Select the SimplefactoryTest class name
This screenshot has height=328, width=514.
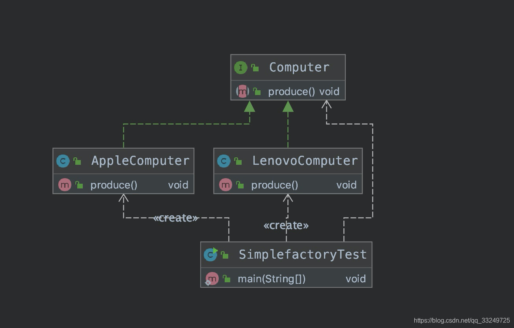coord(303,255)
